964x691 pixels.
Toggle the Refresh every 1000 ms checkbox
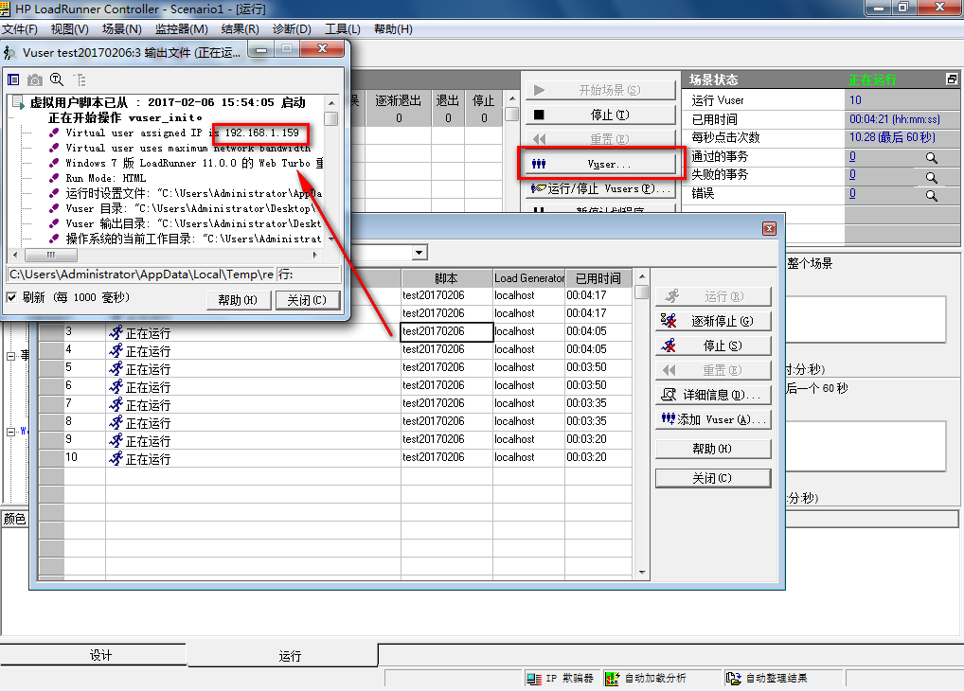(x=11, y=297)
